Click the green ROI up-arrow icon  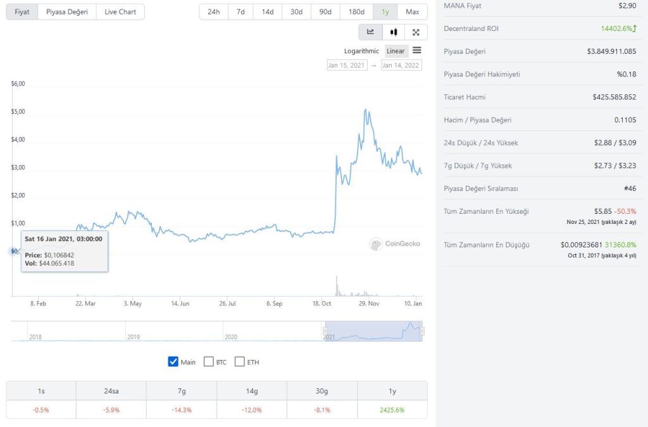pyautogui.click(x=634, y=28)
